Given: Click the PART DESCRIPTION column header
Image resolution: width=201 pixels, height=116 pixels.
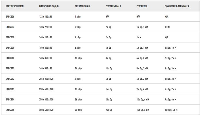Looking at the screenshot, I should [15, 6].
